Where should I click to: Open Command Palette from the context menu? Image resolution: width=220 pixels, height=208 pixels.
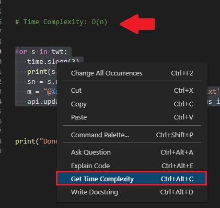coord(132,135)
